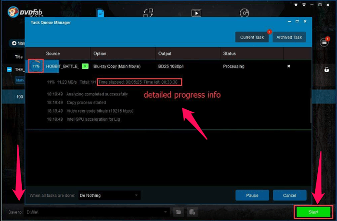Click the padlock icon at right edge
The width and height of the screenshot is (337, 221).
click(x=327, y=69)
